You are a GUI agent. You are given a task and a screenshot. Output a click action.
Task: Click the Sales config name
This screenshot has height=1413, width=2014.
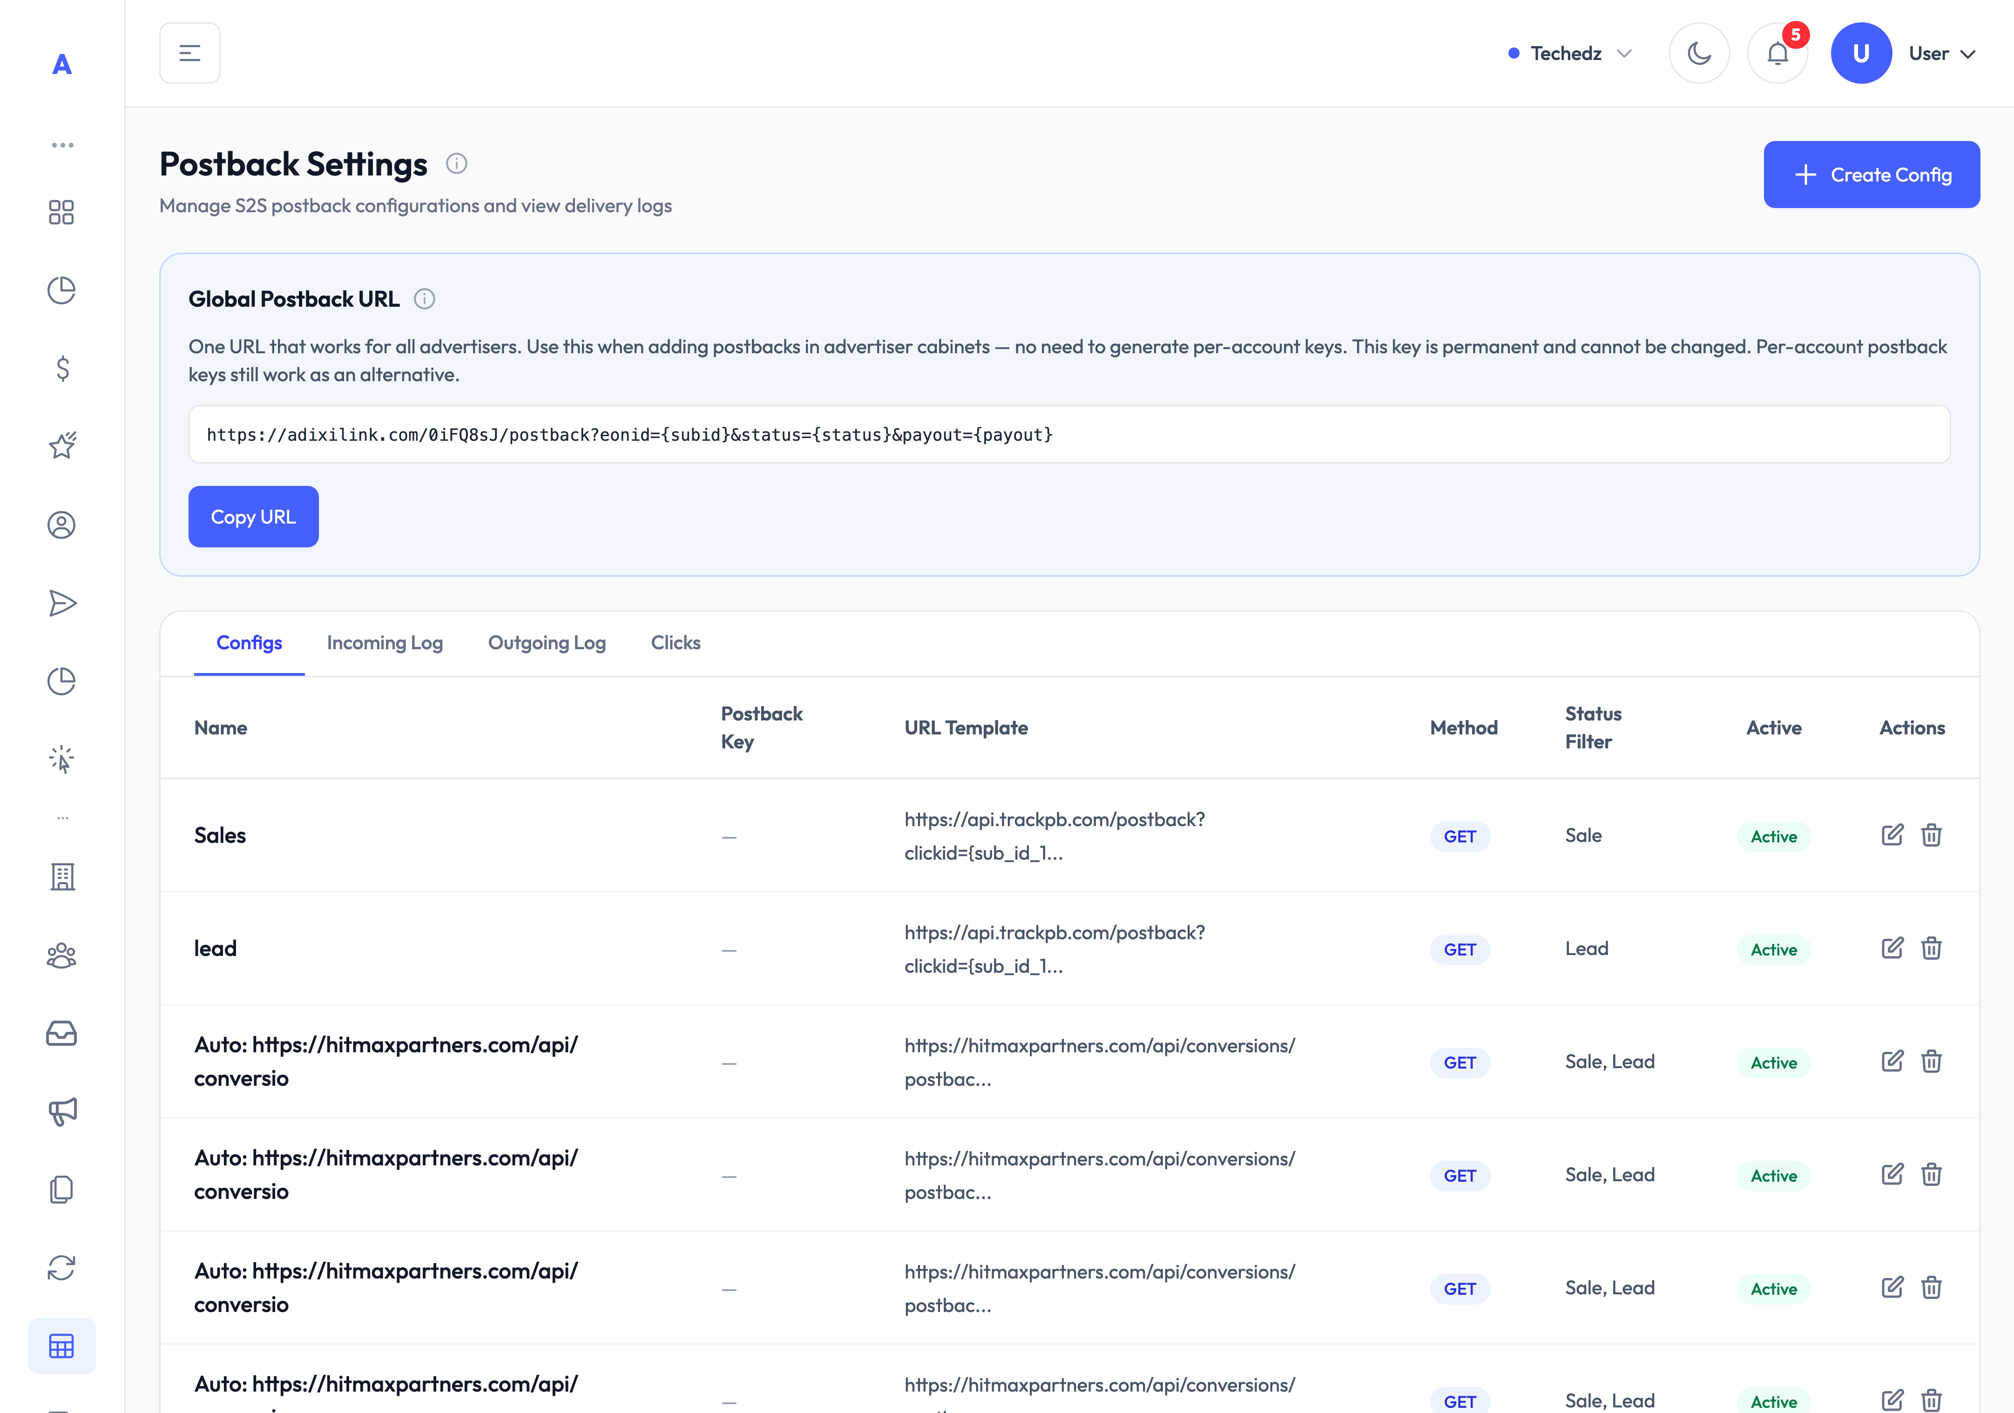coord(220,835)
